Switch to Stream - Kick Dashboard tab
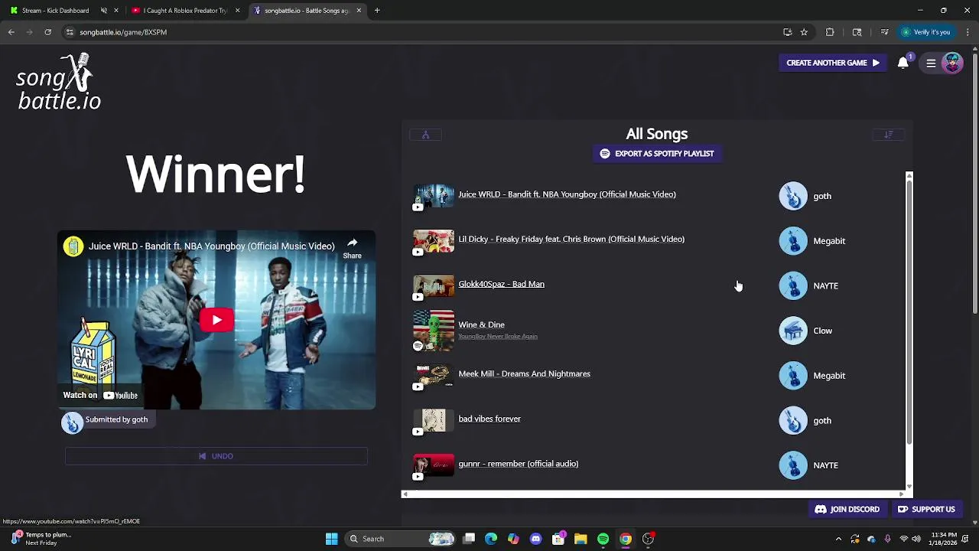Image resolution: width=979 pixels, height=551 pixels. pos(55,11)
